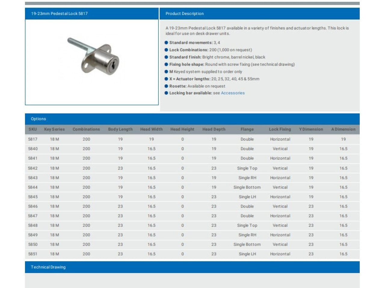
Task: Click Single Top flange in row 5842
Action: tap(247, 168)
